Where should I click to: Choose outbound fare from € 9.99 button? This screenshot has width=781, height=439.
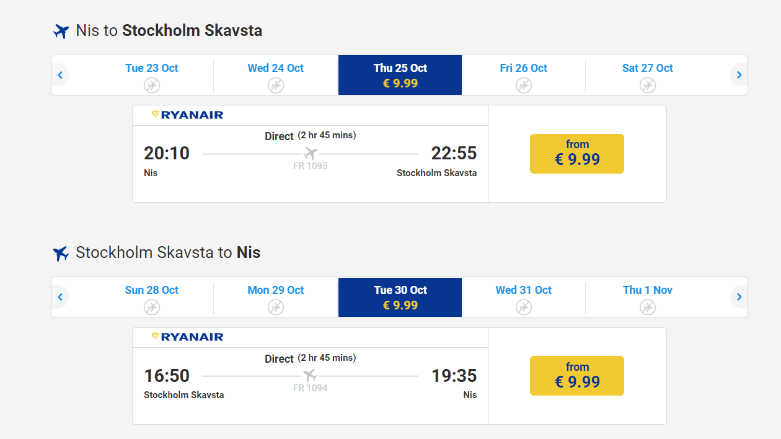577,154
